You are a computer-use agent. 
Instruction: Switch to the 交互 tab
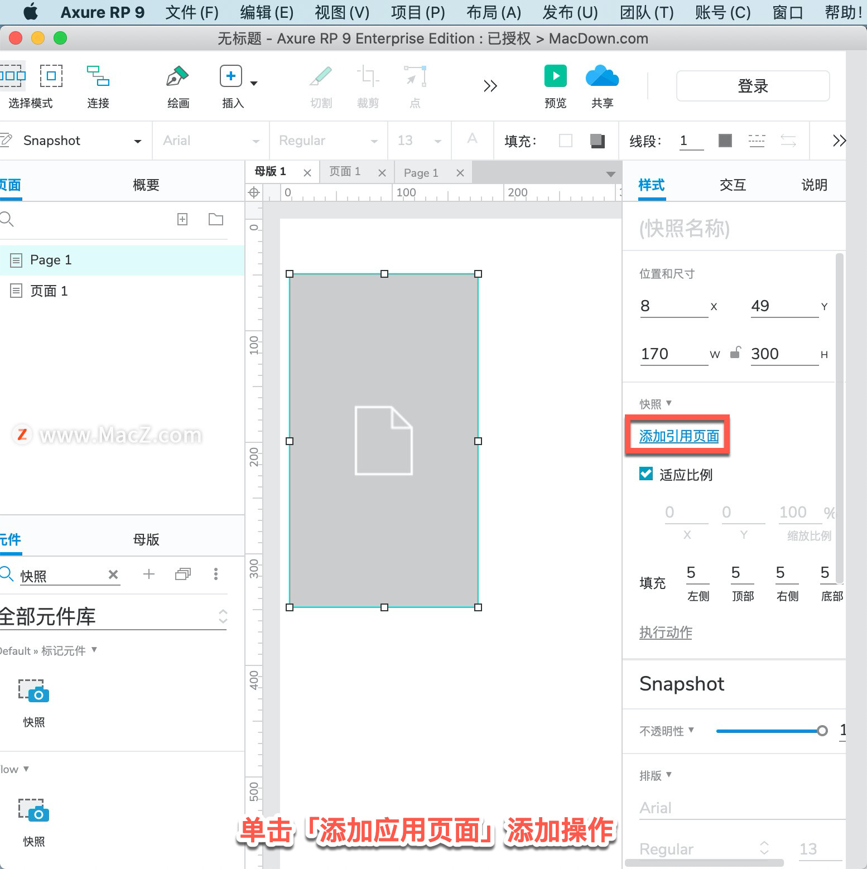[733, 185]
